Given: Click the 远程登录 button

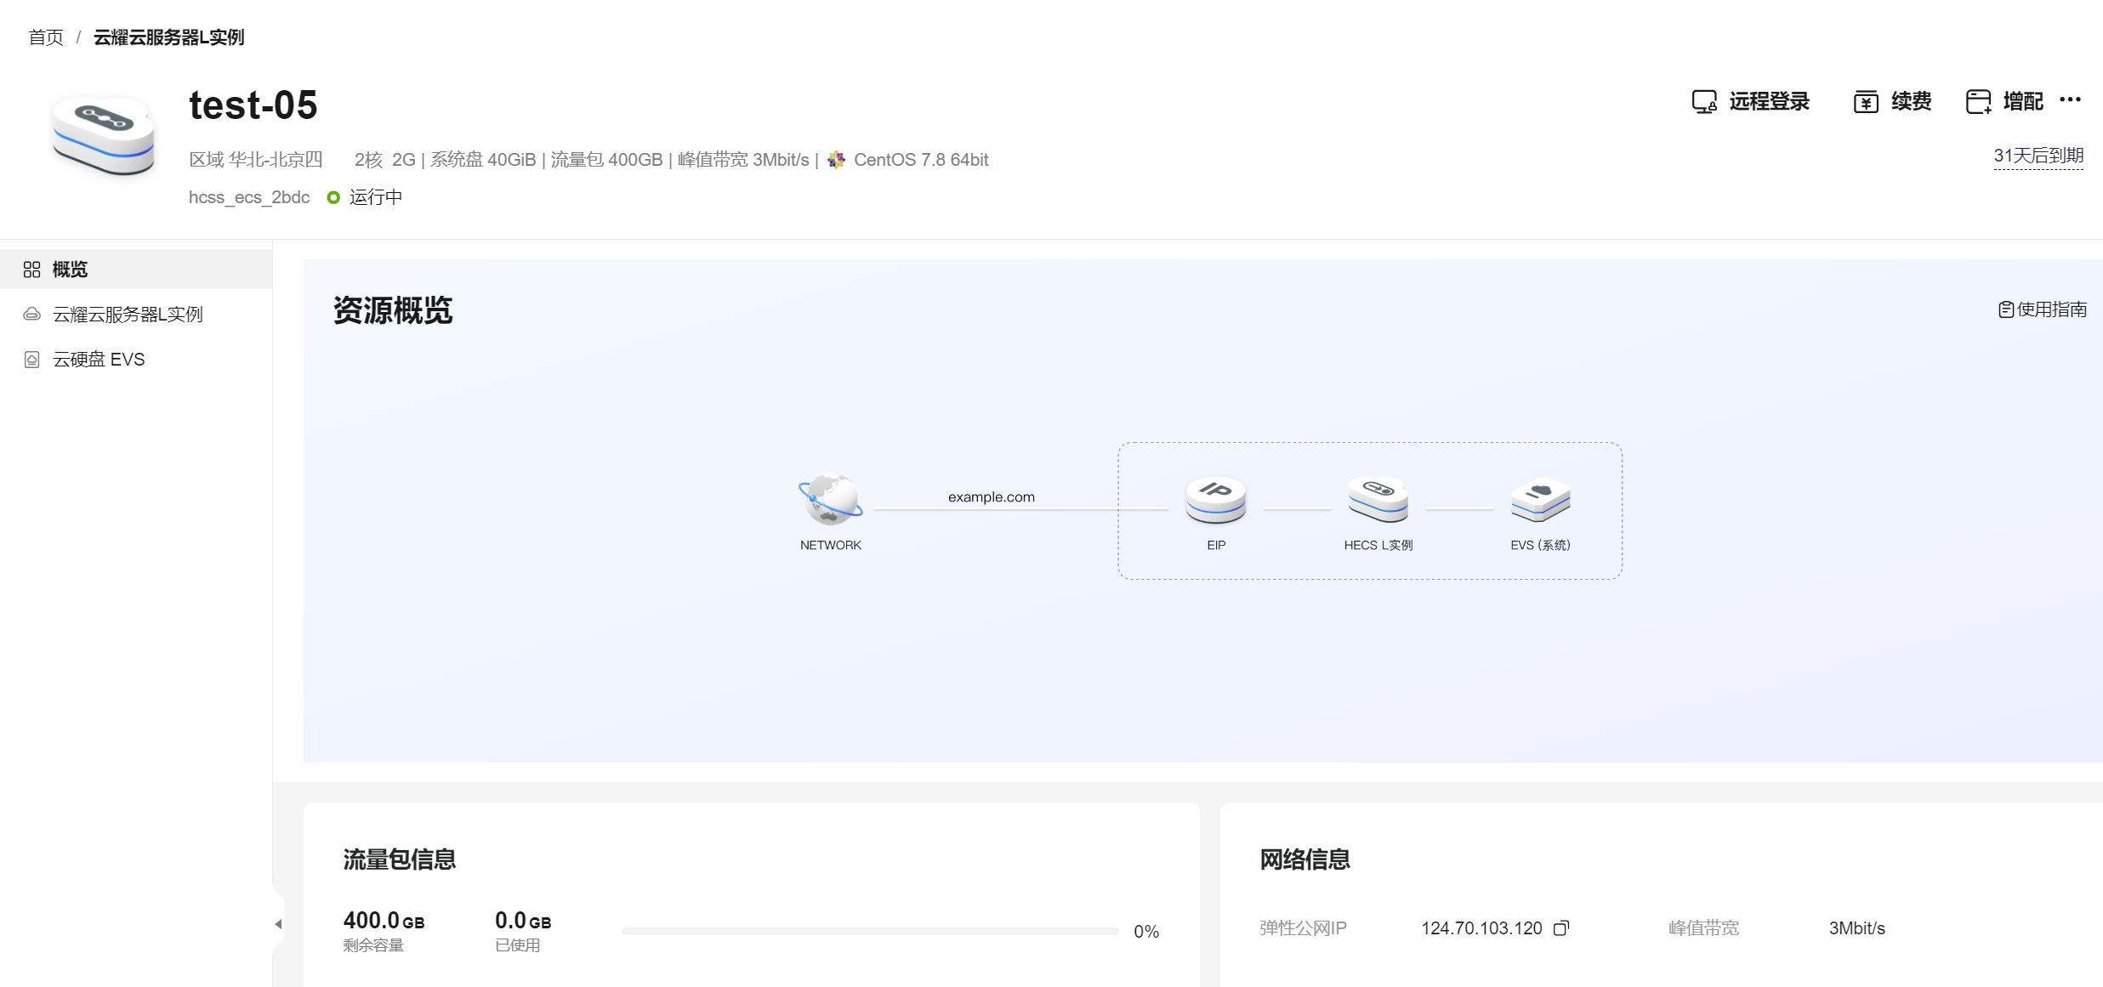Looking at the screenshot, I should click(1751, 102).
